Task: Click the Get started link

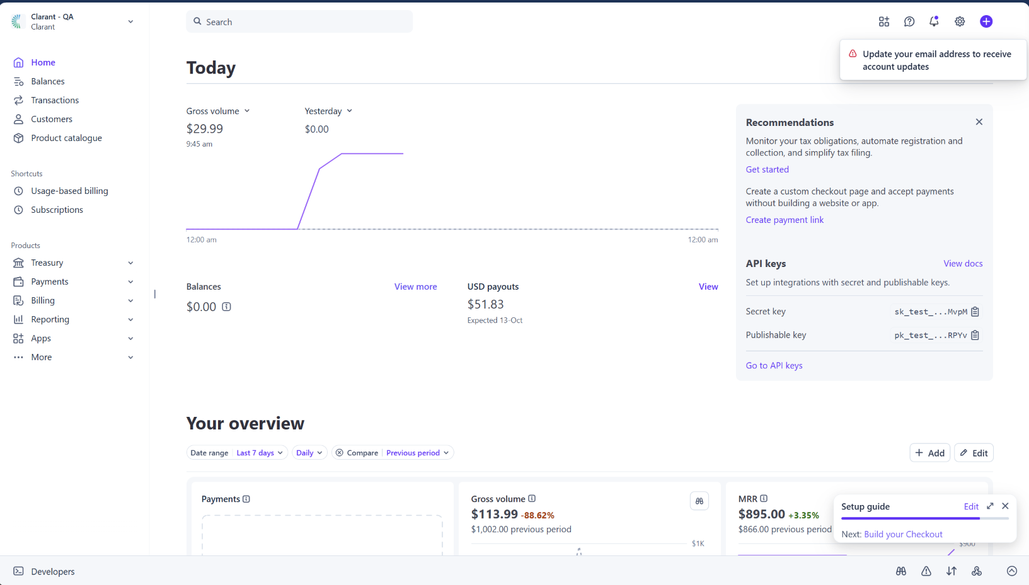Action: (x=767, y=169)
